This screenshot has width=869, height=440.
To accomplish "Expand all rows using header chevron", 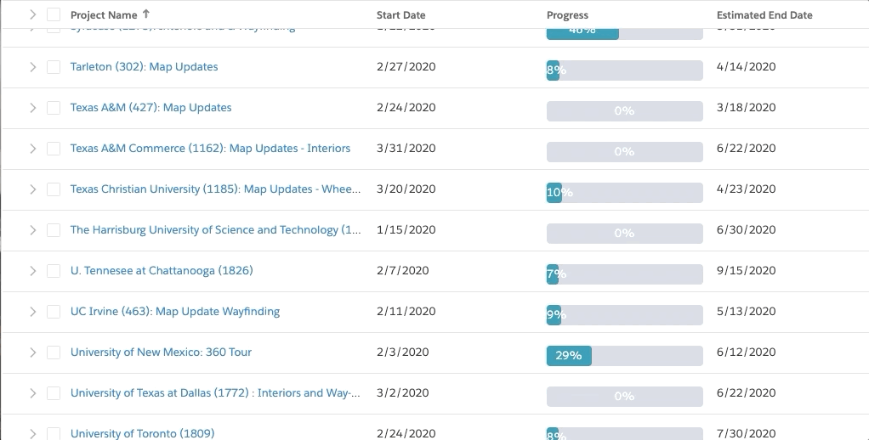I will 32,14.
